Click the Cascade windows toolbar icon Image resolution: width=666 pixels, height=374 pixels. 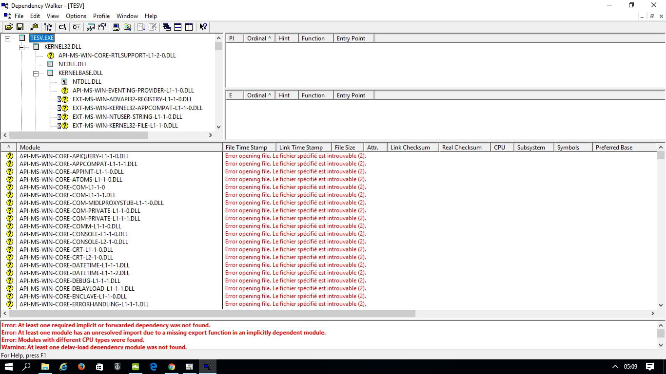click(x=167, y=27)
